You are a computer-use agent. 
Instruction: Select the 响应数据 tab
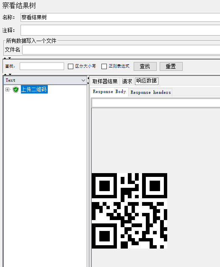click(x=147, y=81)
